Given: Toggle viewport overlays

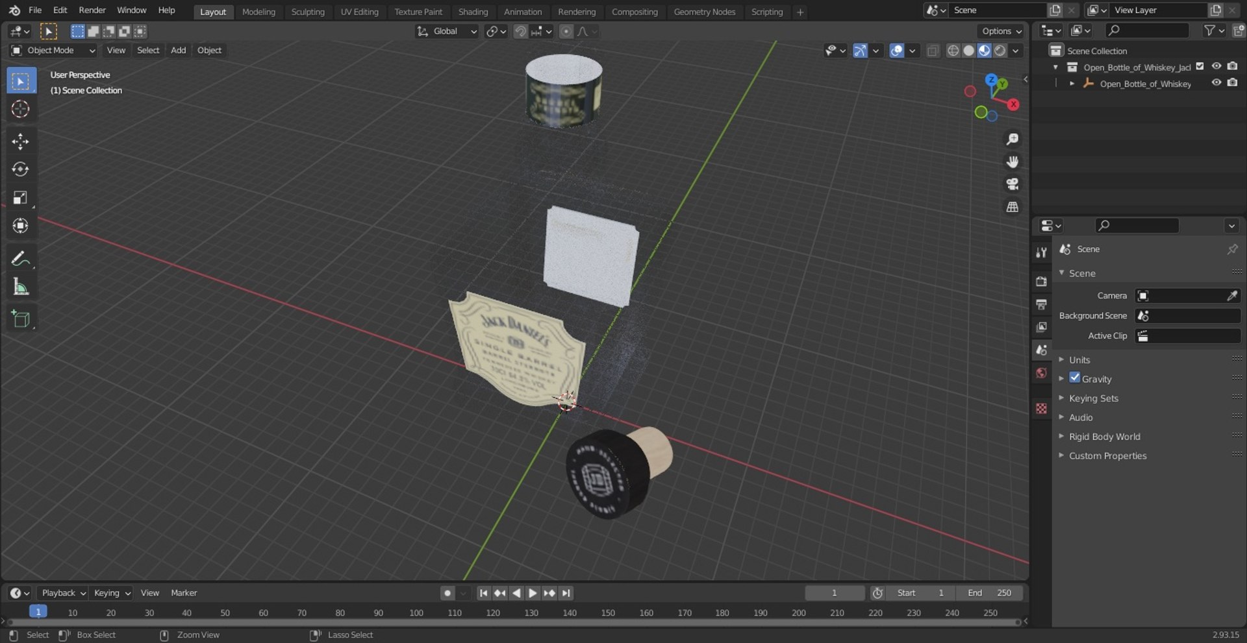Looking at the screenshot, I should [896, 51].
